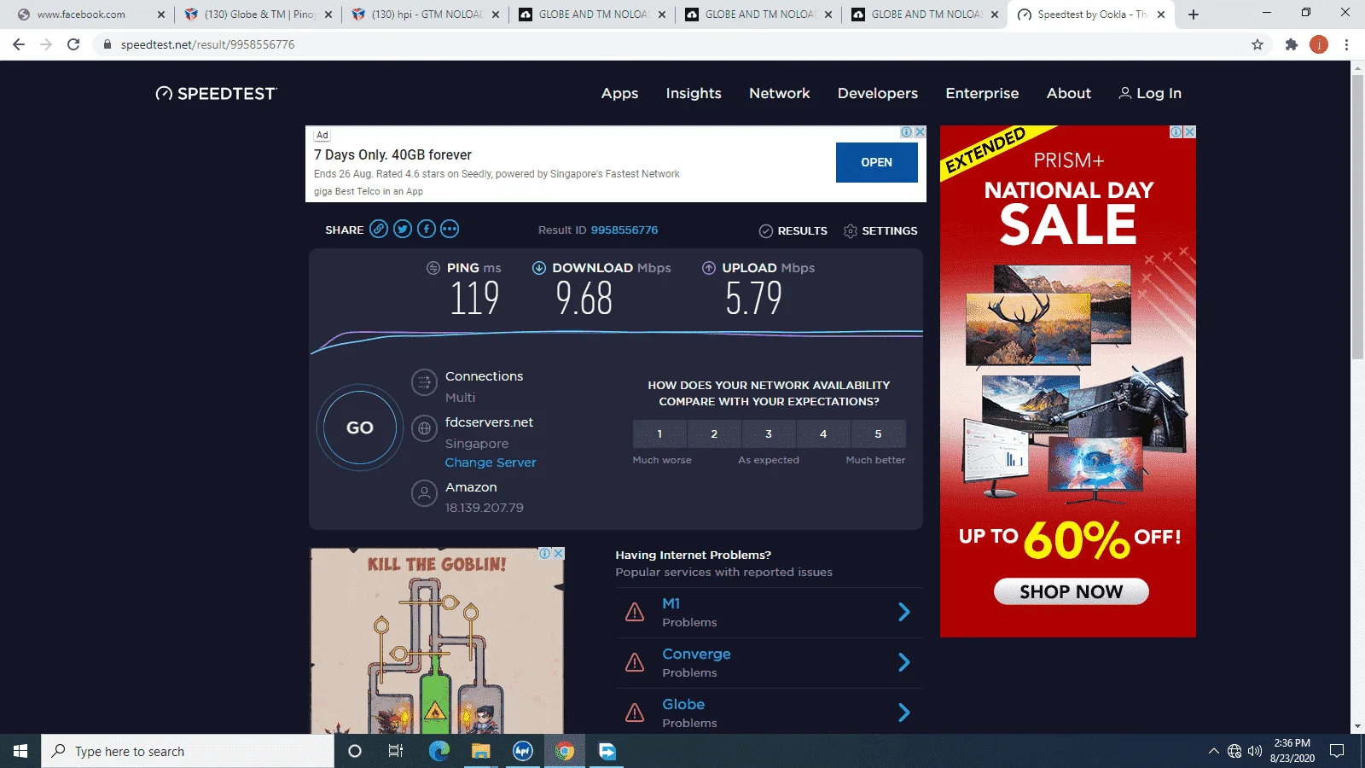The image size is (1365, 768).
Task: Expand the Globe problems row chevron
Action: click(904, 713)
